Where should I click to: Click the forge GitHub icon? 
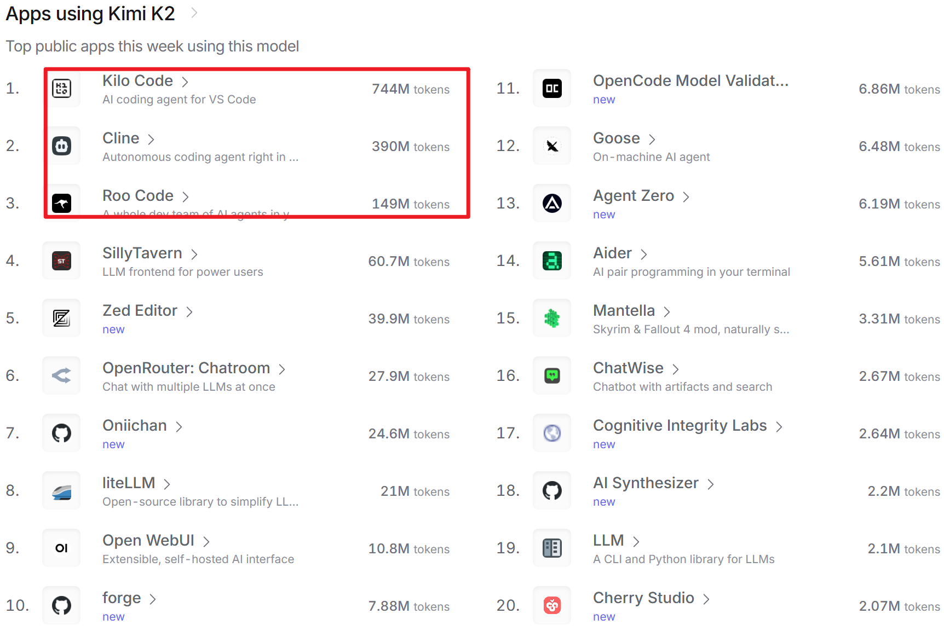click(61, 605)
